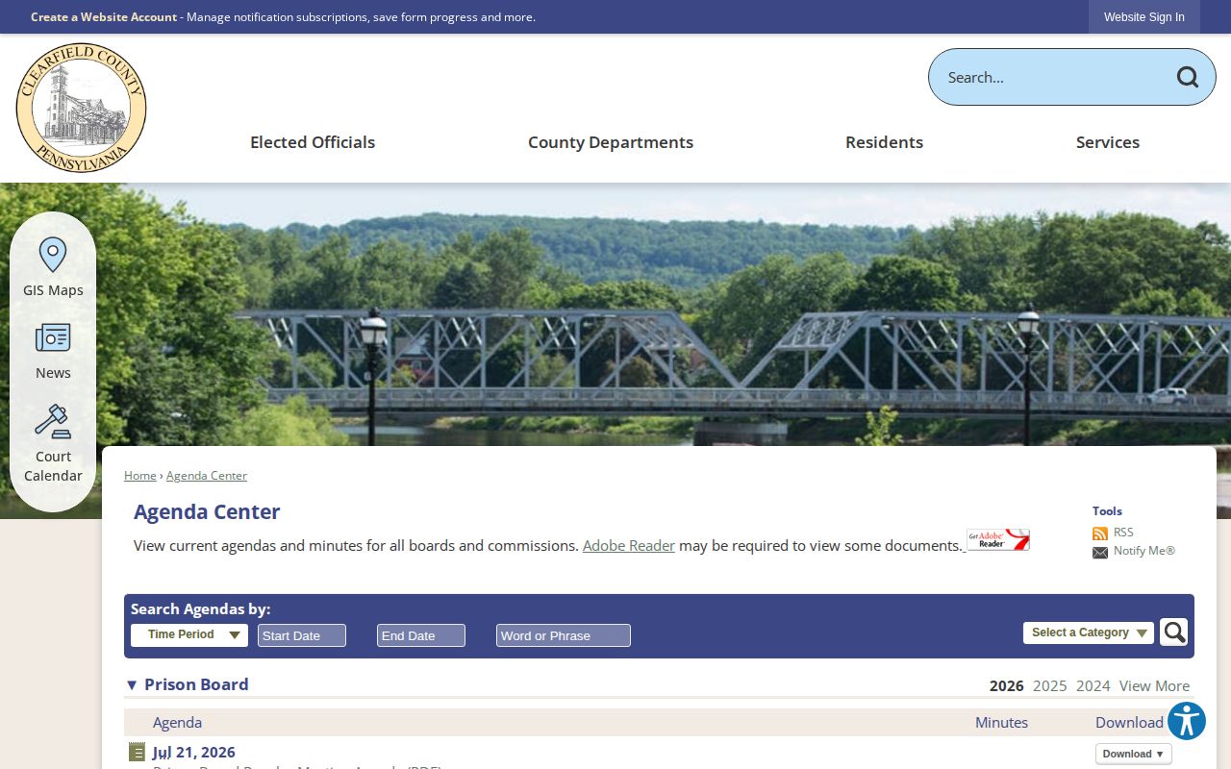Open the News shortcut

click(x=53, y=352)
